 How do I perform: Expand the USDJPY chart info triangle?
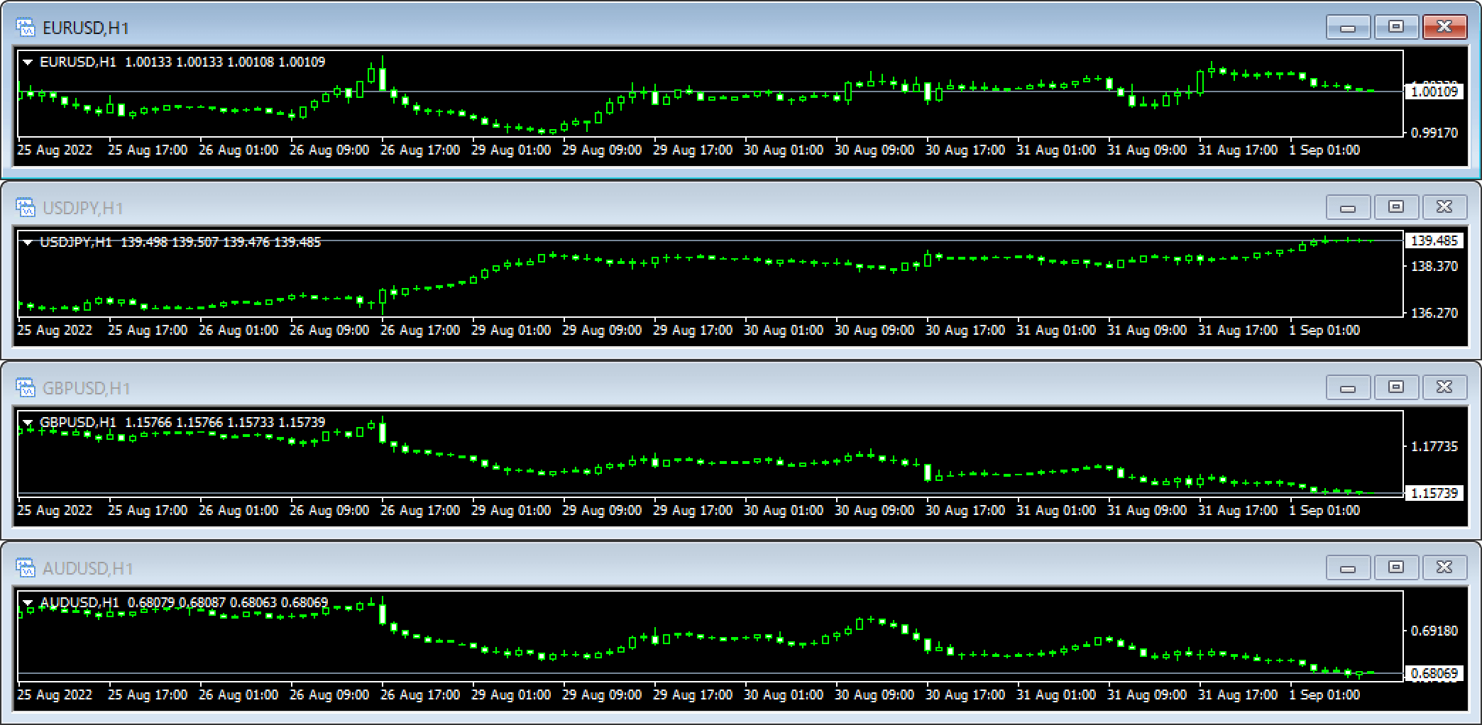[x=28, y=243]
